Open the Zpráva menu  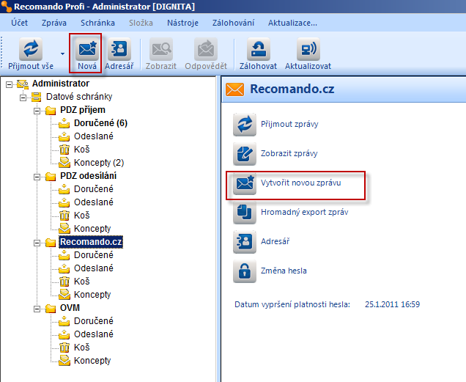[54, 23]
